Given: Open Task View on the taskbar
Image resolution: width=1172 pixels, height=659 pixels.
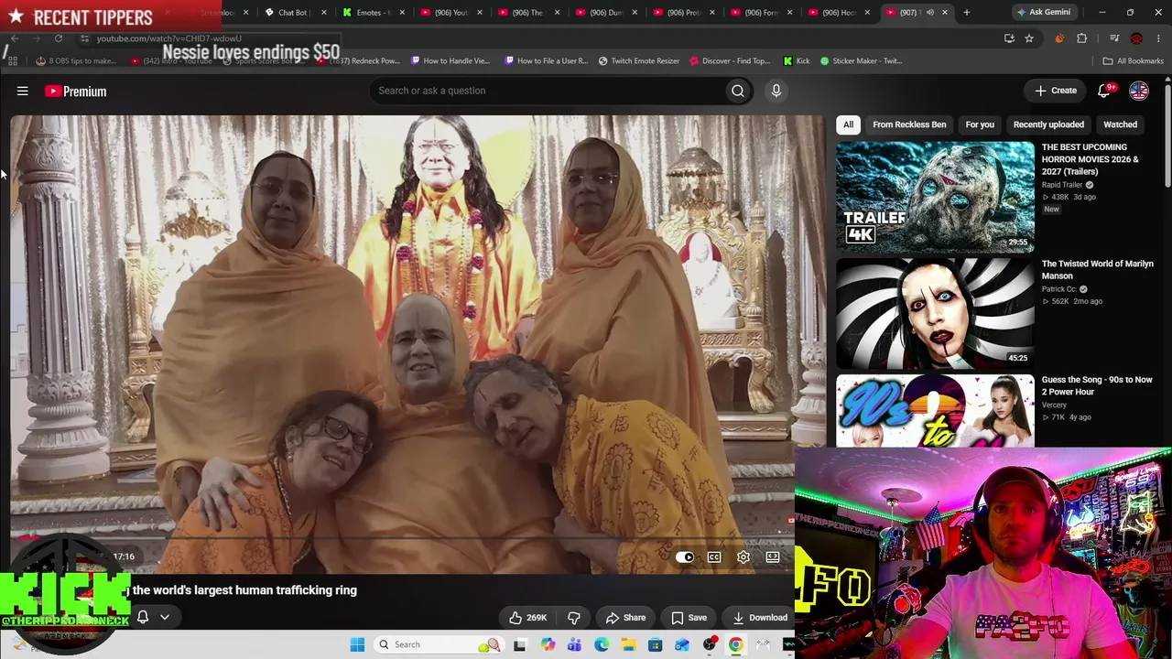Looking at the screenshot, I should tap(520, 644).
